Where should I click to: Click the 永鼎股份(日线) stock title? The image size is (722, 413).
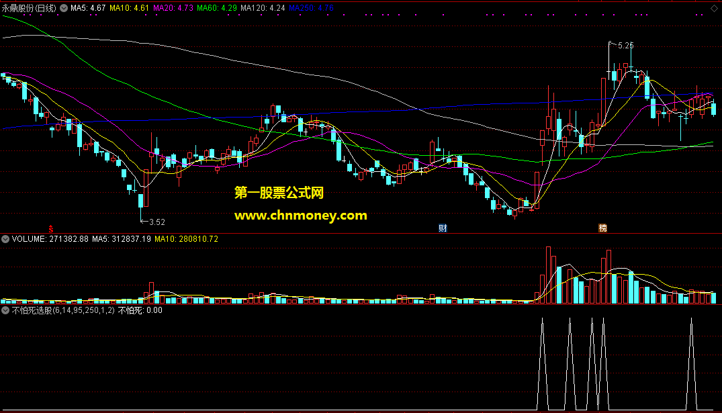tap(29, 8)
